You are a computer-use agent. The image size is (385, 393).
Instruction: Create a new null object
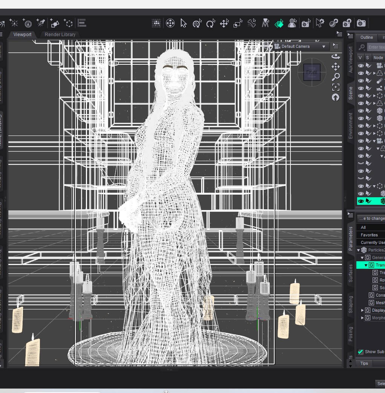[68, 23]
